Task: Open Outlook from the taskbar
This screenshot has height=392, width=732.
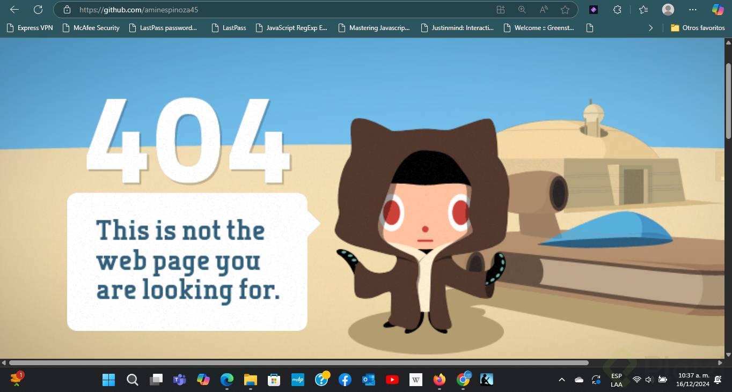Action: (369, 380)
